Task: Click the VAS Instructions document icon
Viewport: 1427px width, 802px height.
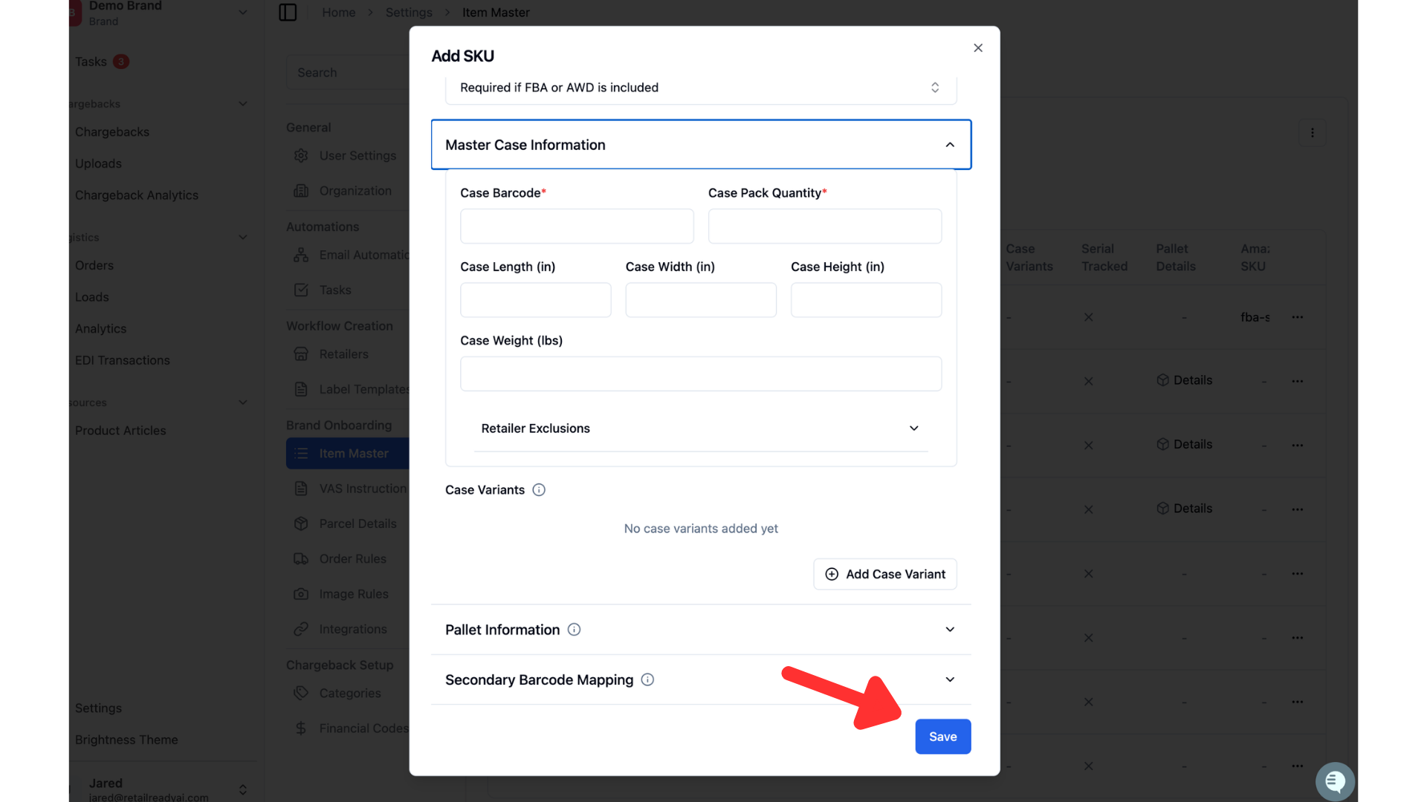Action: coord(301,489)
